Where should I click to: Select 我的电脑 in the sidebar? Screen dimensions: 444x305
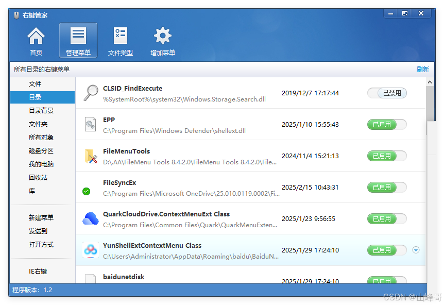42,164
